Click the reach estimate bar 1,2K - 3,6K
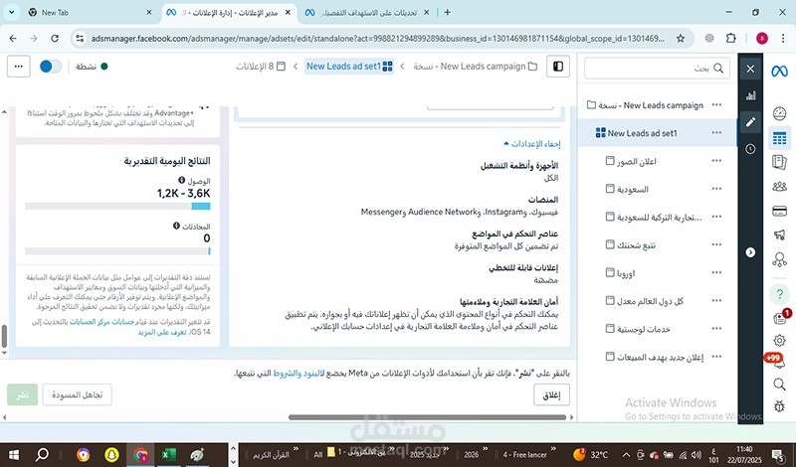The height and width of the screenshot is (467, 796). 117,206
